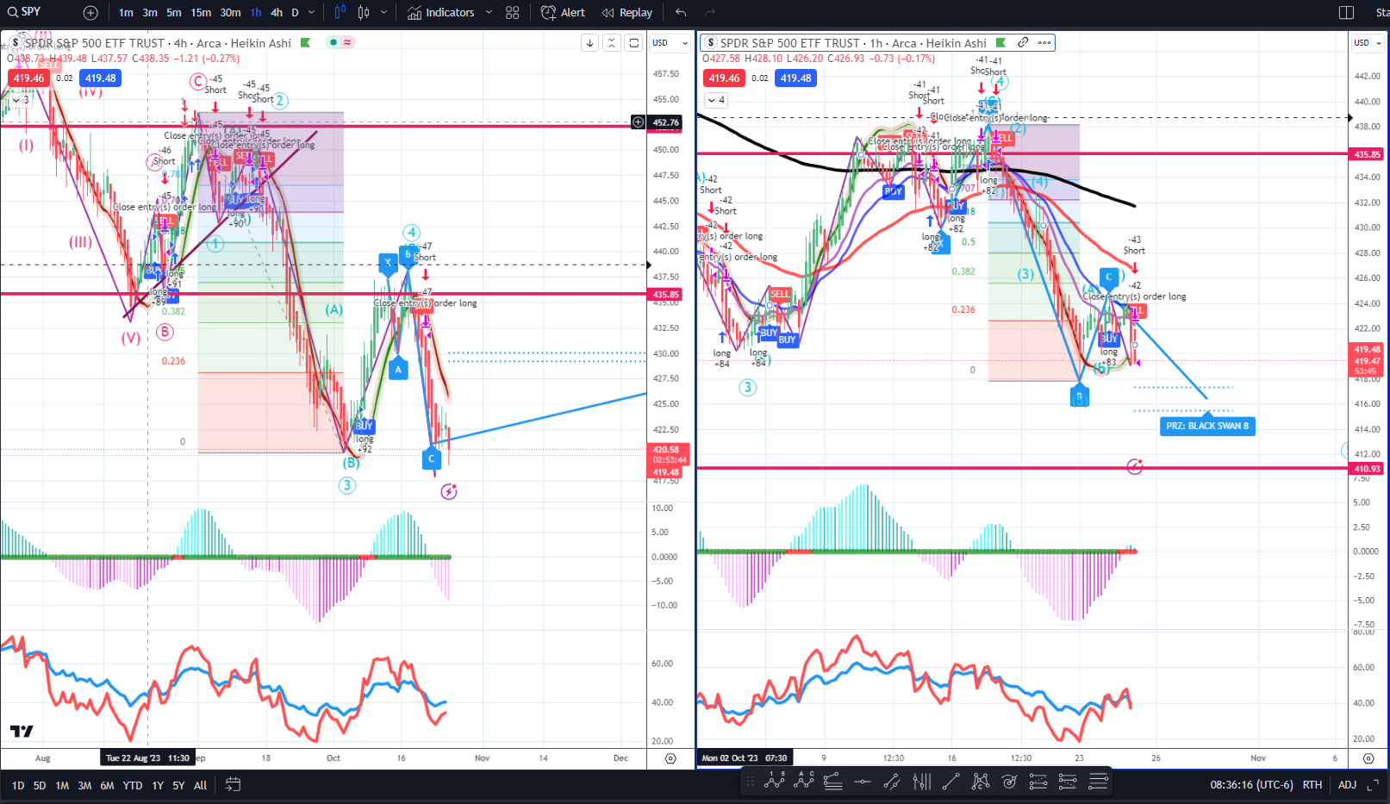Open left chart time axis settings gear
Viewport: 1390px width, 804px height.
pyautogui.click(x=670, y=758)
